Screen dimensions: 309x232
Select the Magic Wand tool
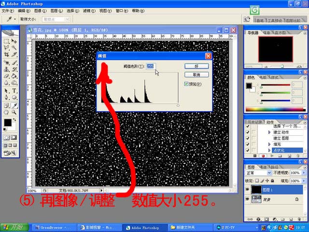click(x=14, y=47)
